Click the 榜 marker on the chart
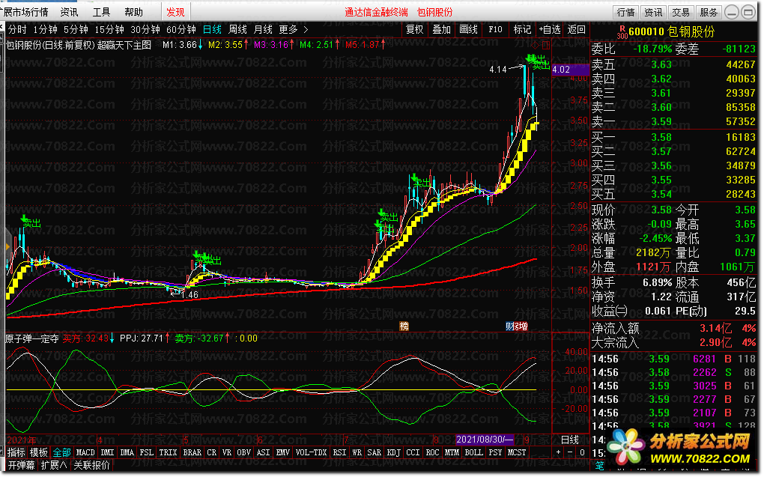 pyautogui.click(x=404, y=326)
